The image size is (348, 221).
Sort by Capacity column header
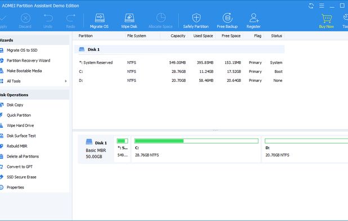[178, 36]
